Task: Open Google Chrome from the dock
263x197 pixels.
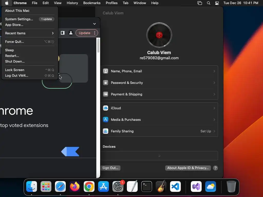Action: coord(89,186)
